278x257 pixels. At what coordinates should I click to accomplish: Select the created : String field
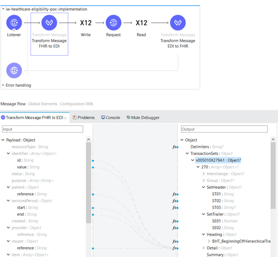[x=25, y=221]
